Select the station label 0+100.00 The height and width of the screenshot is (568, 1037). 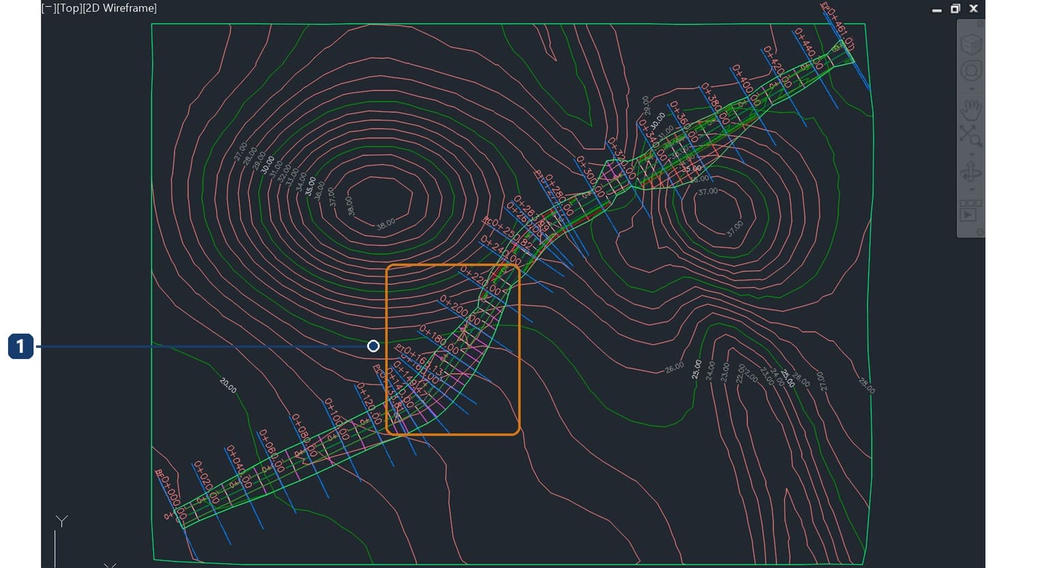337,418
